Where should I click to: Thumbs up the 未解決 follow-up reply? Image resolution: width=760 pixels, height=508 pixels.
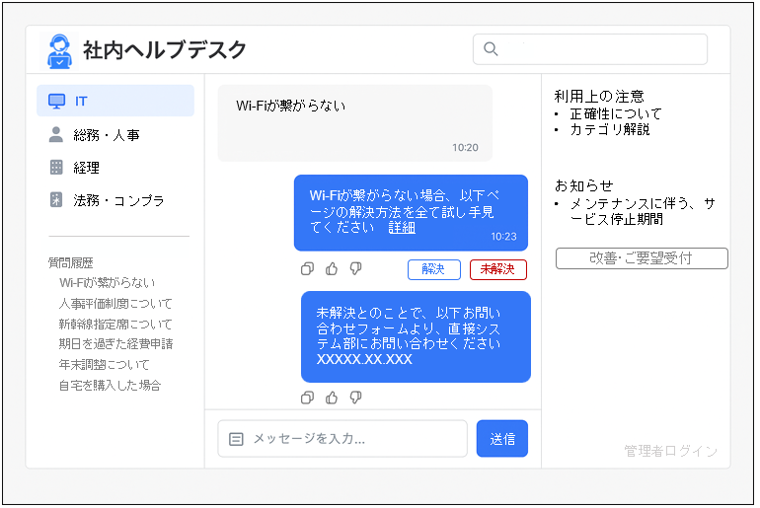click(x=332, y=398)
